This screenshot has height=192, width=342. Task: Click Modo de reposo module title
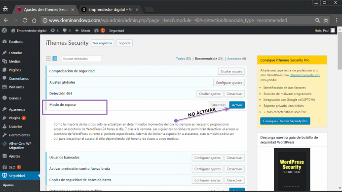tap(62, 105)
